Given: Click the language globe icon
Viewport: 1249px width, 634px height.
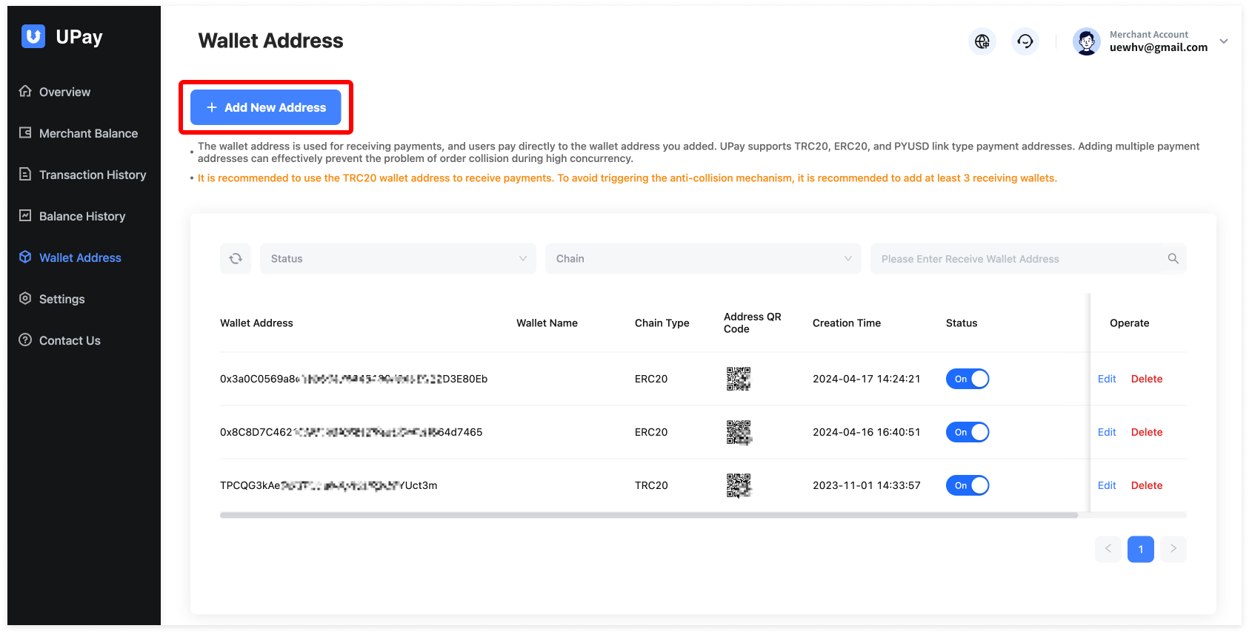Looking at the screenshot, I should pos(982,41).
